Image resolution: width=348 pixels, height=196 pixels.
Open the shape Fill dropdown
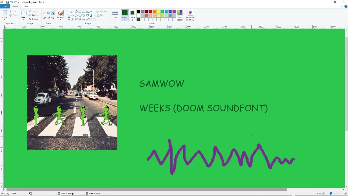pos(100,15)
